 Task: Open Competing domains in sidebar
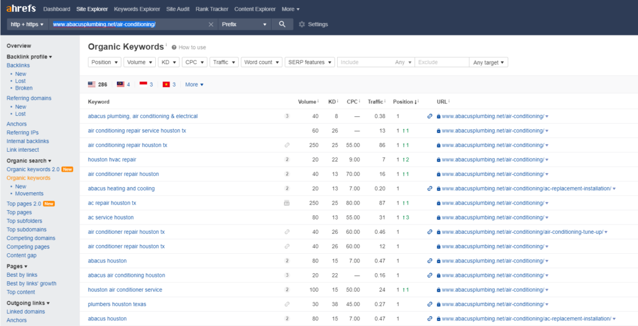coord(31,238)
